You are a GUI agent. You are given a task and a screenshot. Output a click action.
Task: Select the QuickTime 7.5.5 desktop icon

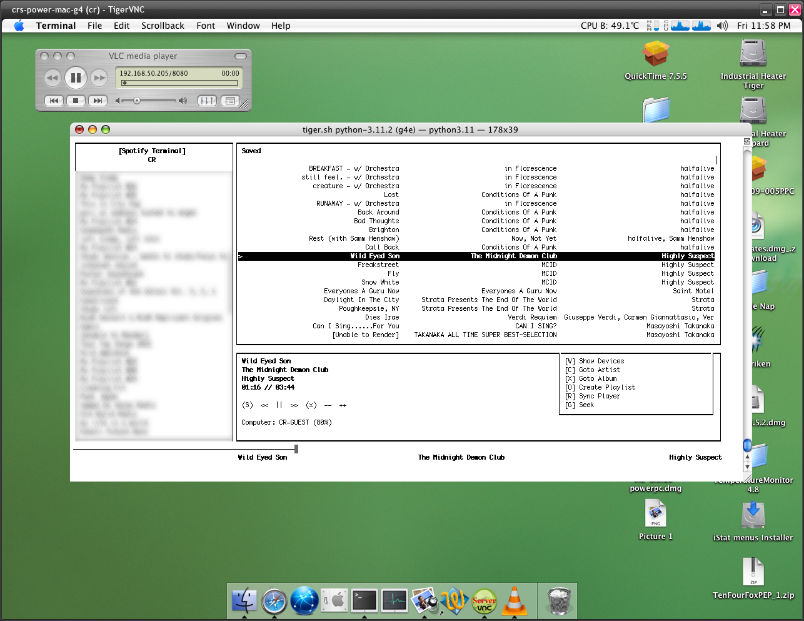656,61
